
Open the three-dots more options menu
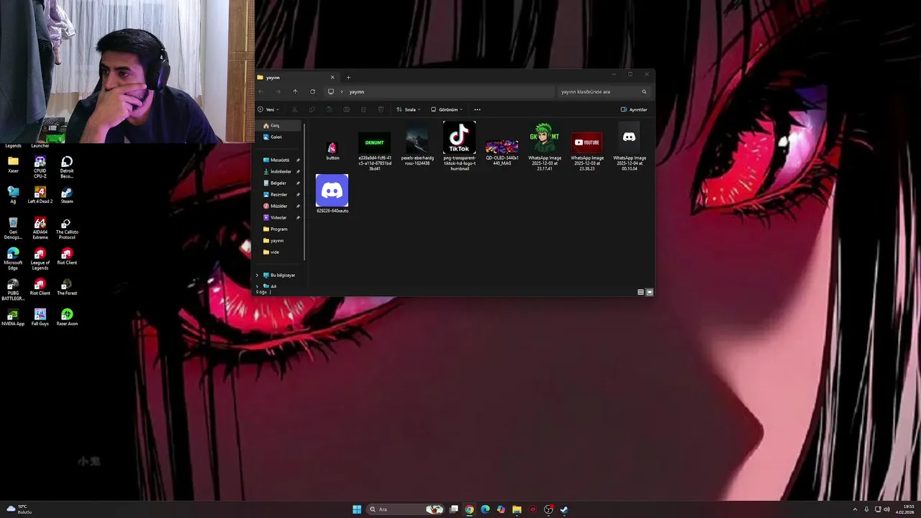[x=477, y=109]
